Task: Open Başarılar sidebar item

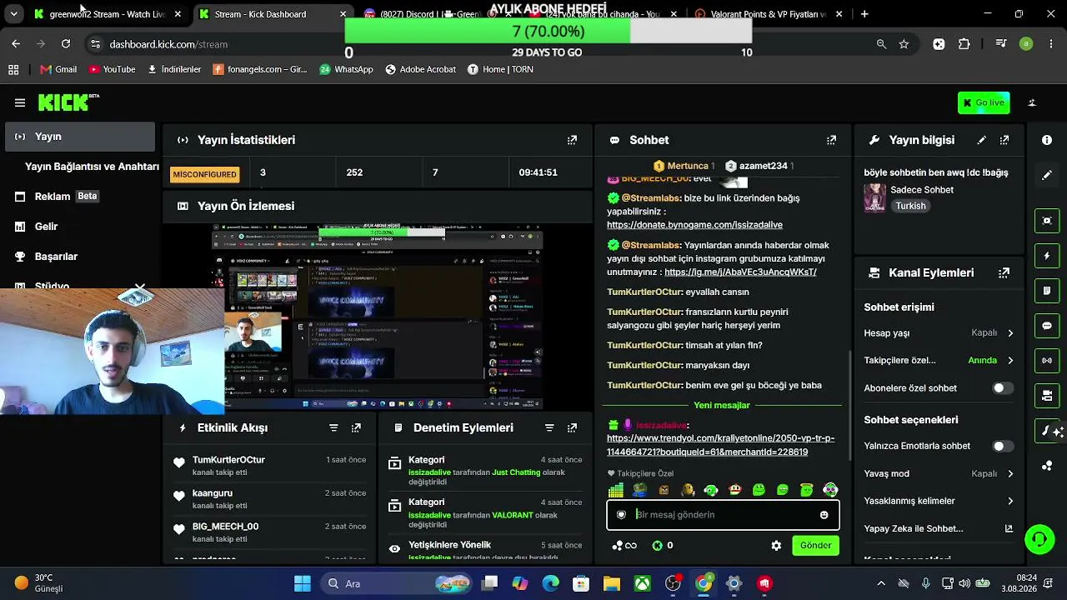Action: click(80, 257)
